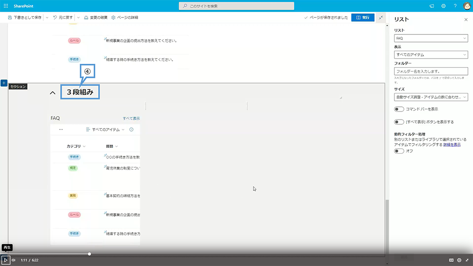
Task: Click the video progress bar handle
Action: (89, 254)
